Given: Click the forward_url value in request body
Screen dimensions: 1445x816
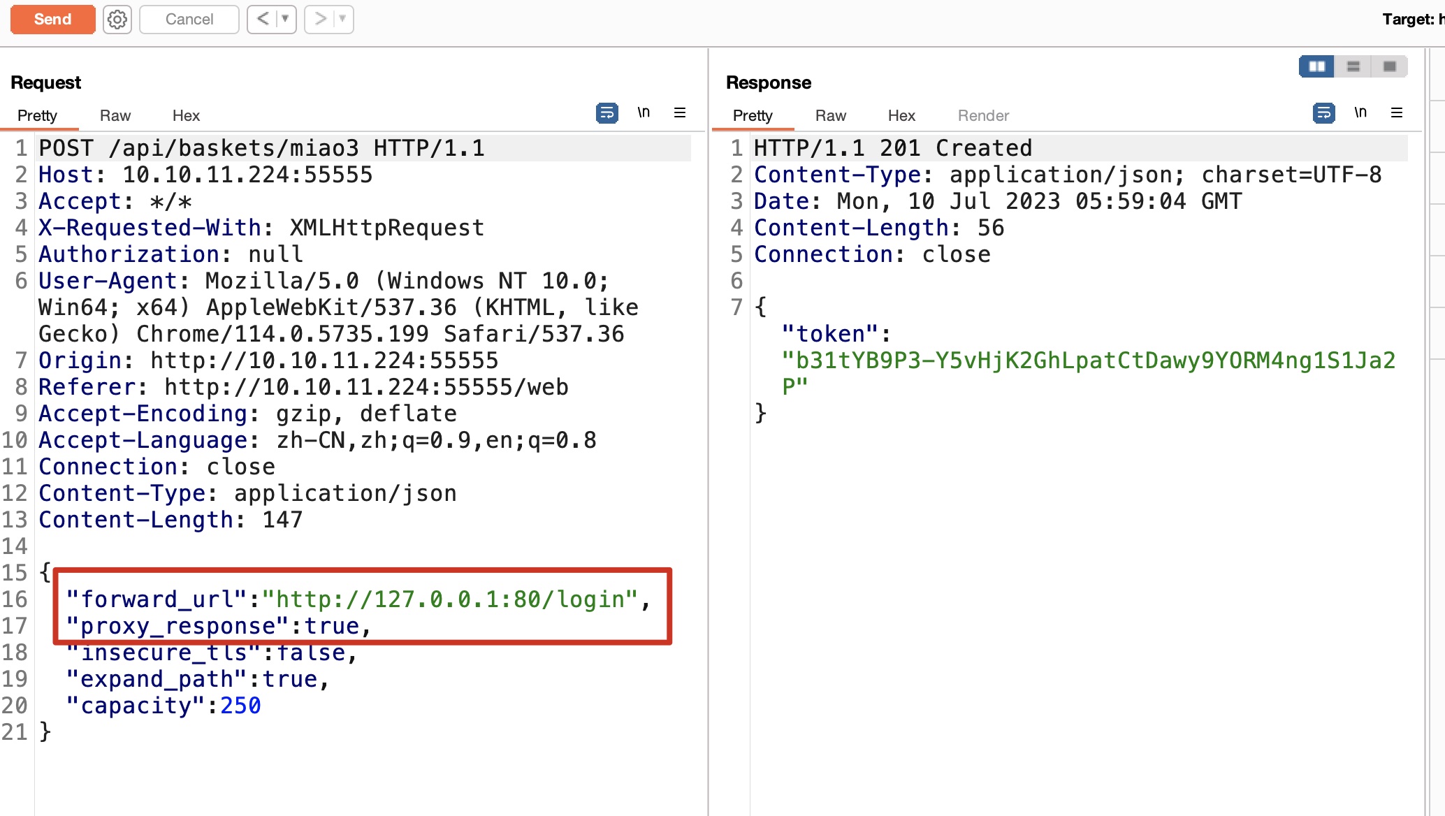Looking at the screenshot, I should click(450, 599).
